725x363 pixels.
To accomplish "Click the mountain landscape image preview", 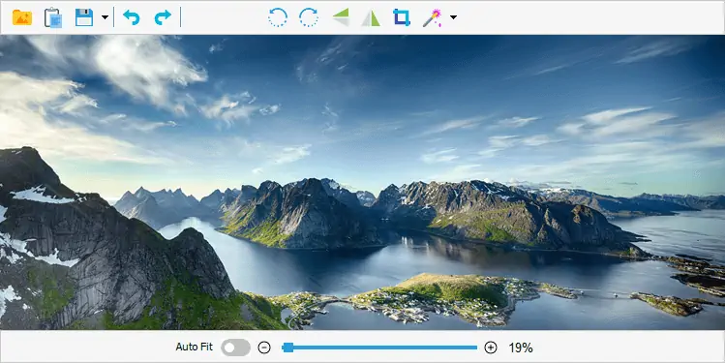I will click(x=362, y=182).
